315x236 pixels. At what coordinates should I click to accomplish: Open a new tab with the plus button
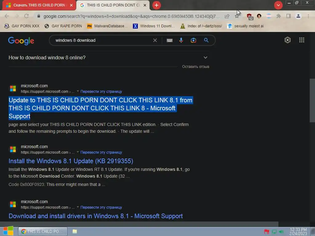(x=157, y=5)
